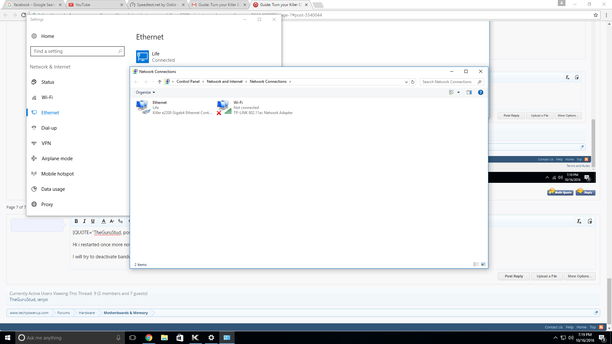Click Cortana Ask me anything box

coord(69,338)
